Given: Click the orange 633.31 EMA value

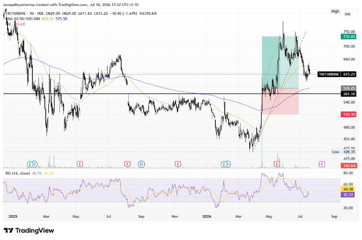Looking at the screenshot, I should click(x=48, y=19).
